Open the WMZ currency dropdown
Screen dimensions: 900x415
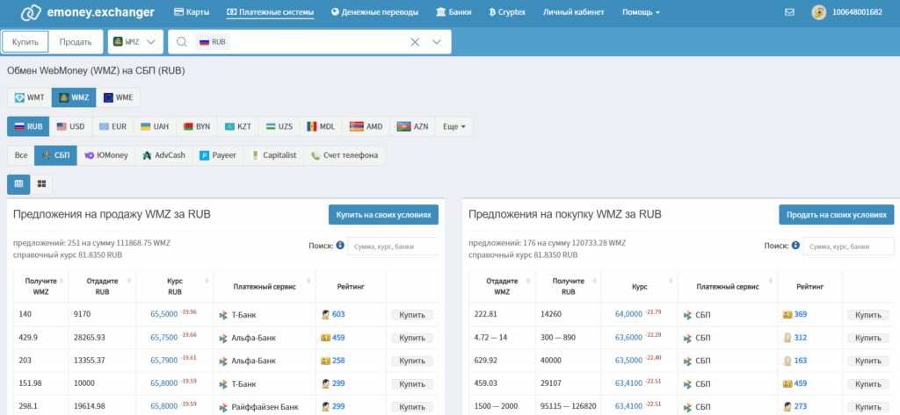click(135, 42)
